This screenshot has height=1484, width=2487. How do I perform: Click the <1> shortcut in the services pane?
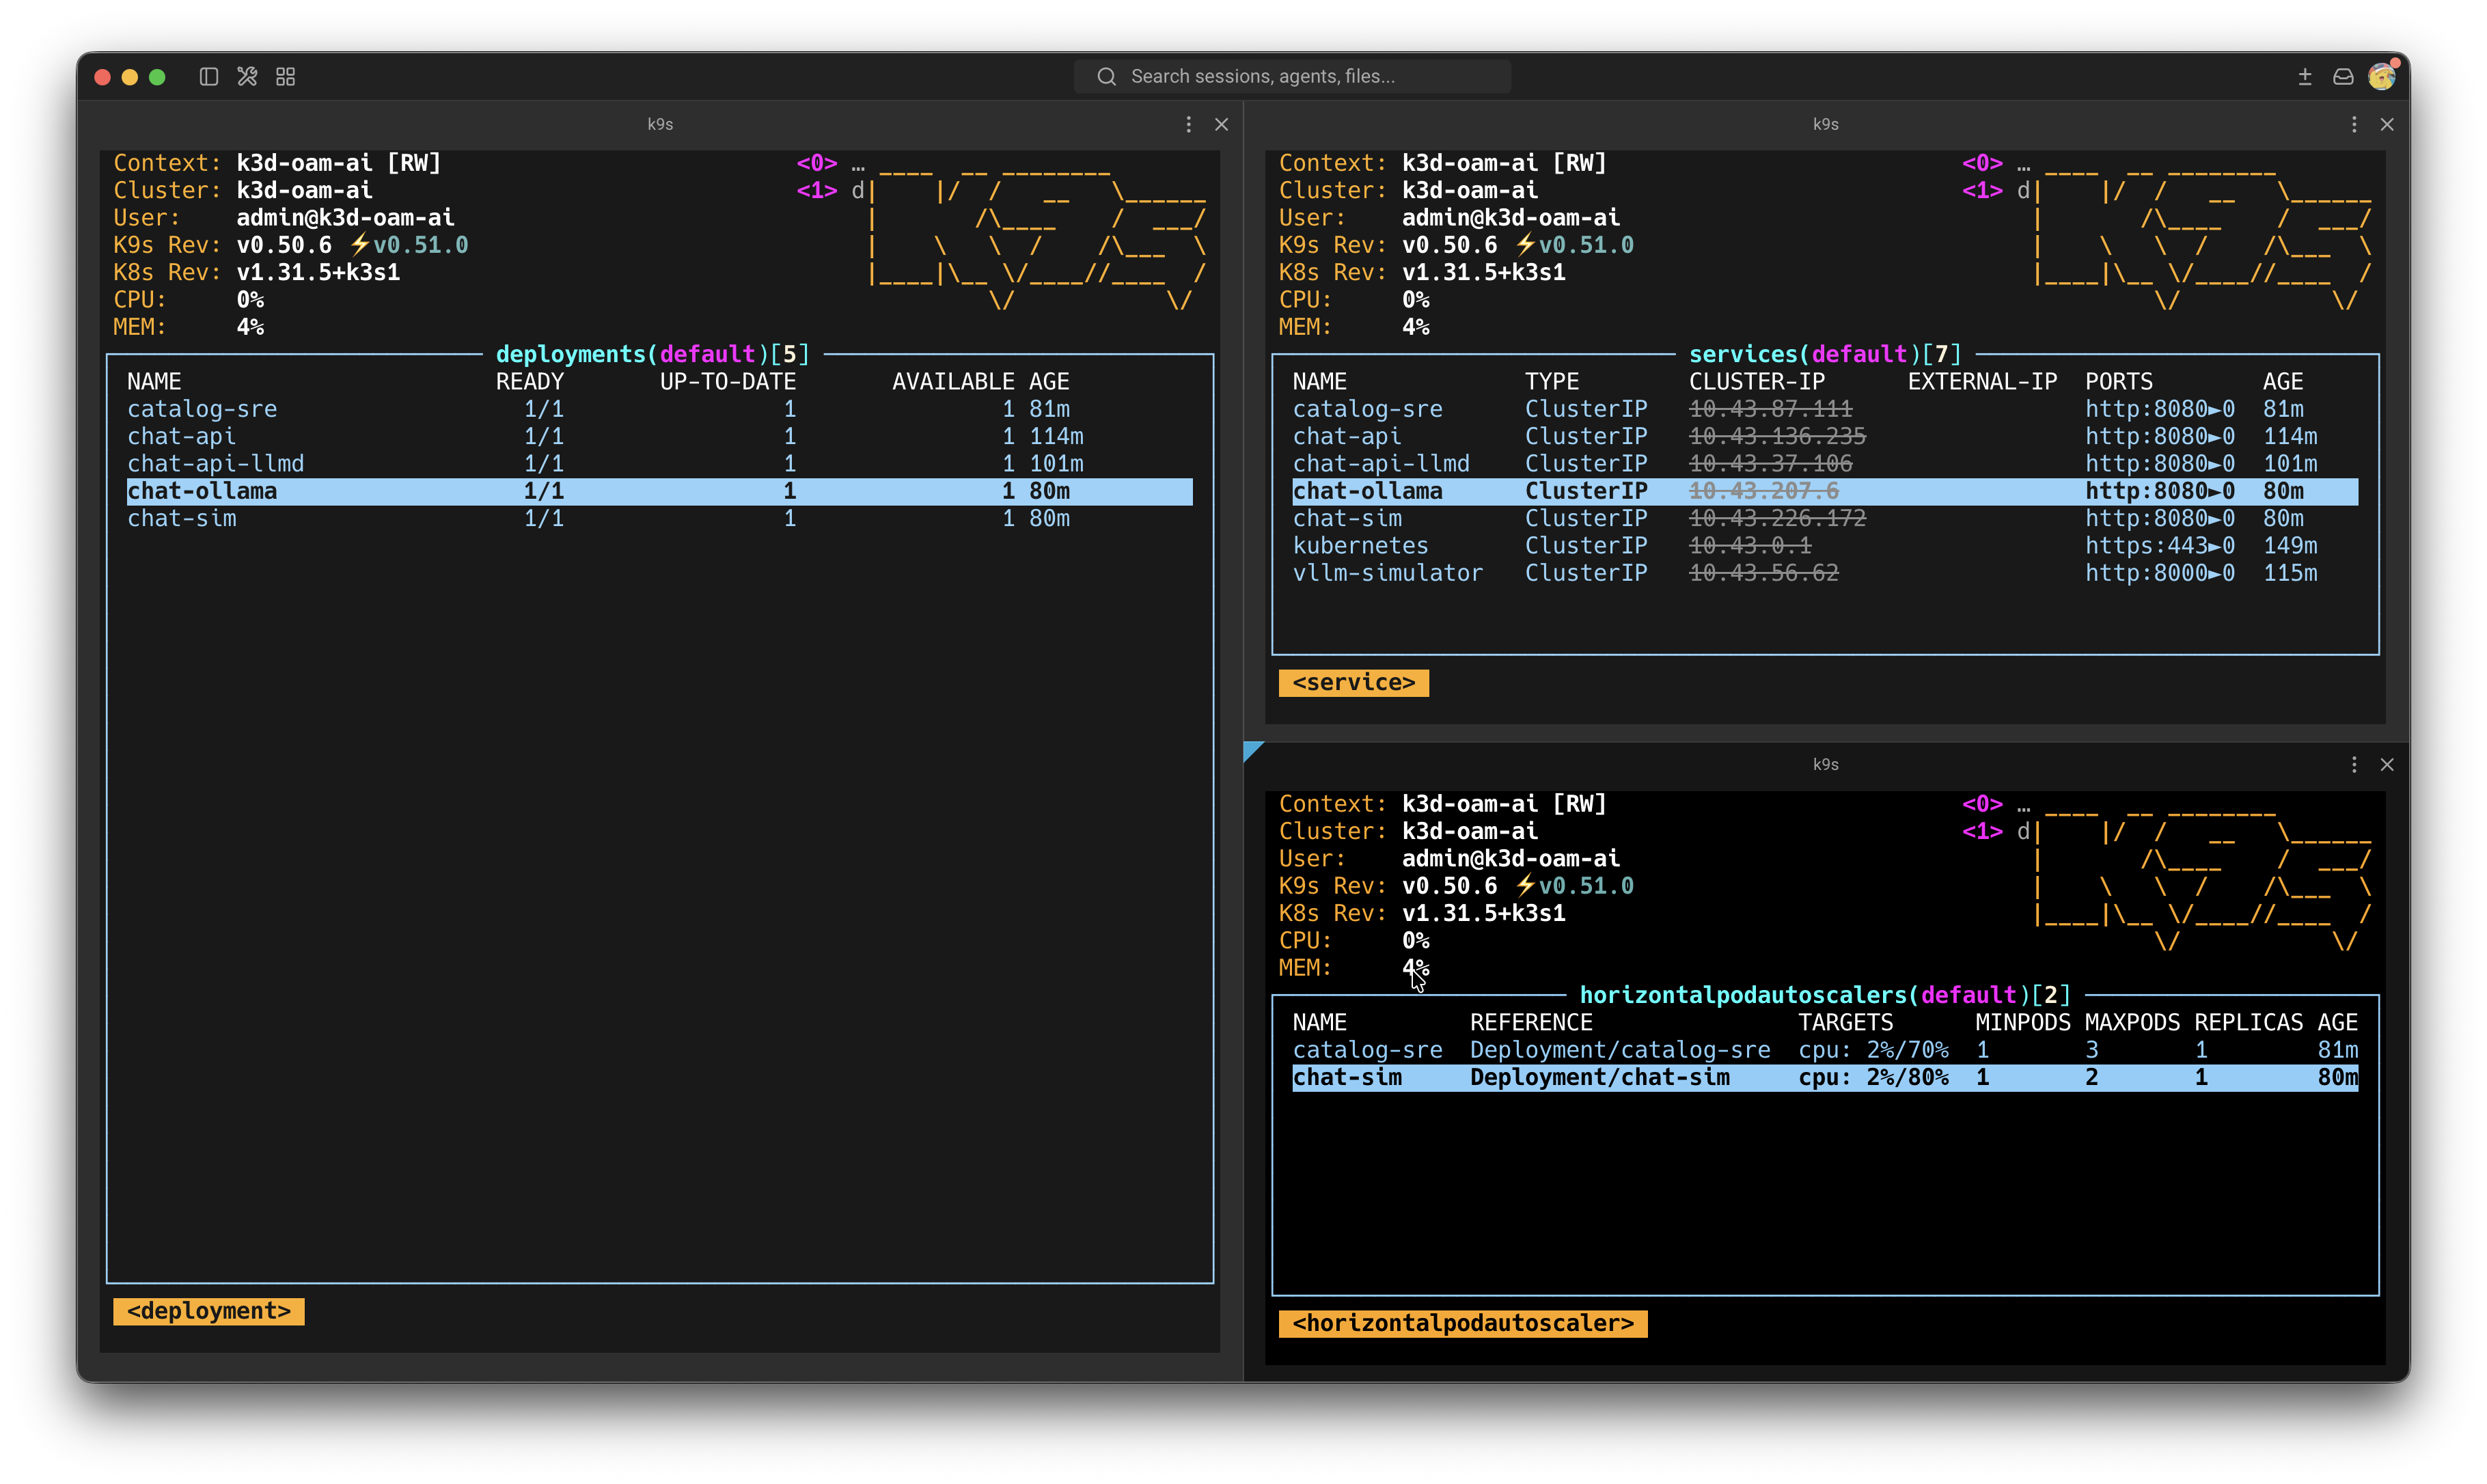click(1982, 190)
